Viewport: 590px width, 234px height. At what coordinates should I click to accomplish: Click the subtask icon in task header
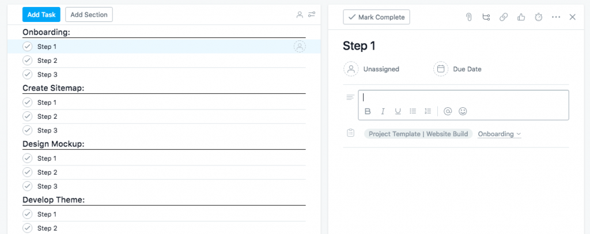(486, 17)
